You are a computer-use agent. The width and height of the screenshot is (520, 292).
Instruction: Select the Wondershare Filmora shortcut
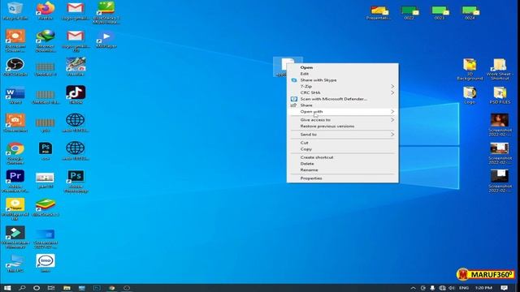[15, 237]
